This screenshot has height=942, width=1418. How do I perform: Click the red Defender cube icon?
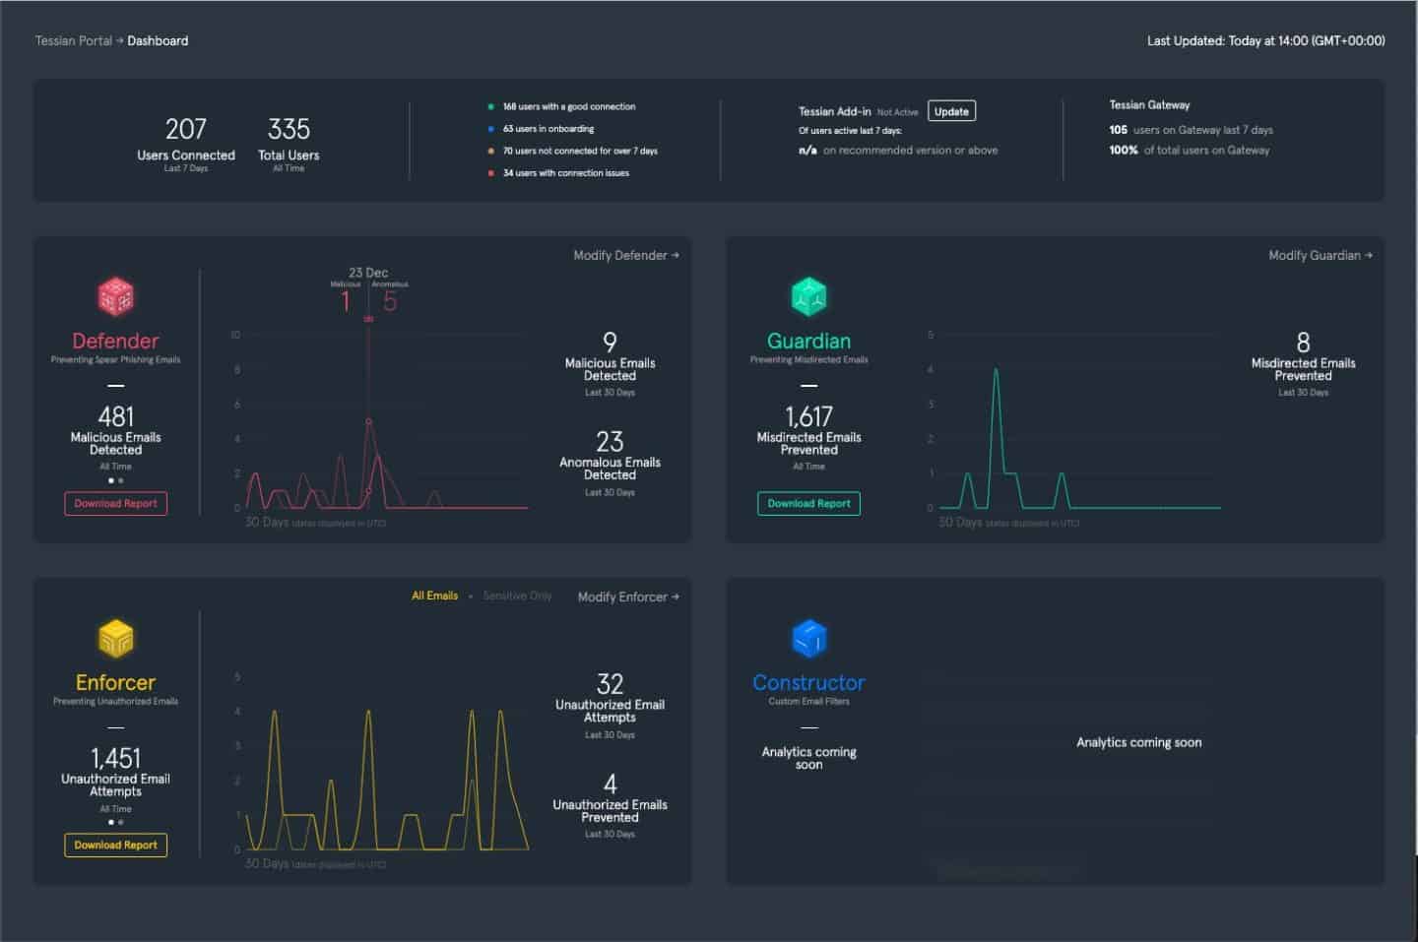pyautogui.click(x=115, y=296)
